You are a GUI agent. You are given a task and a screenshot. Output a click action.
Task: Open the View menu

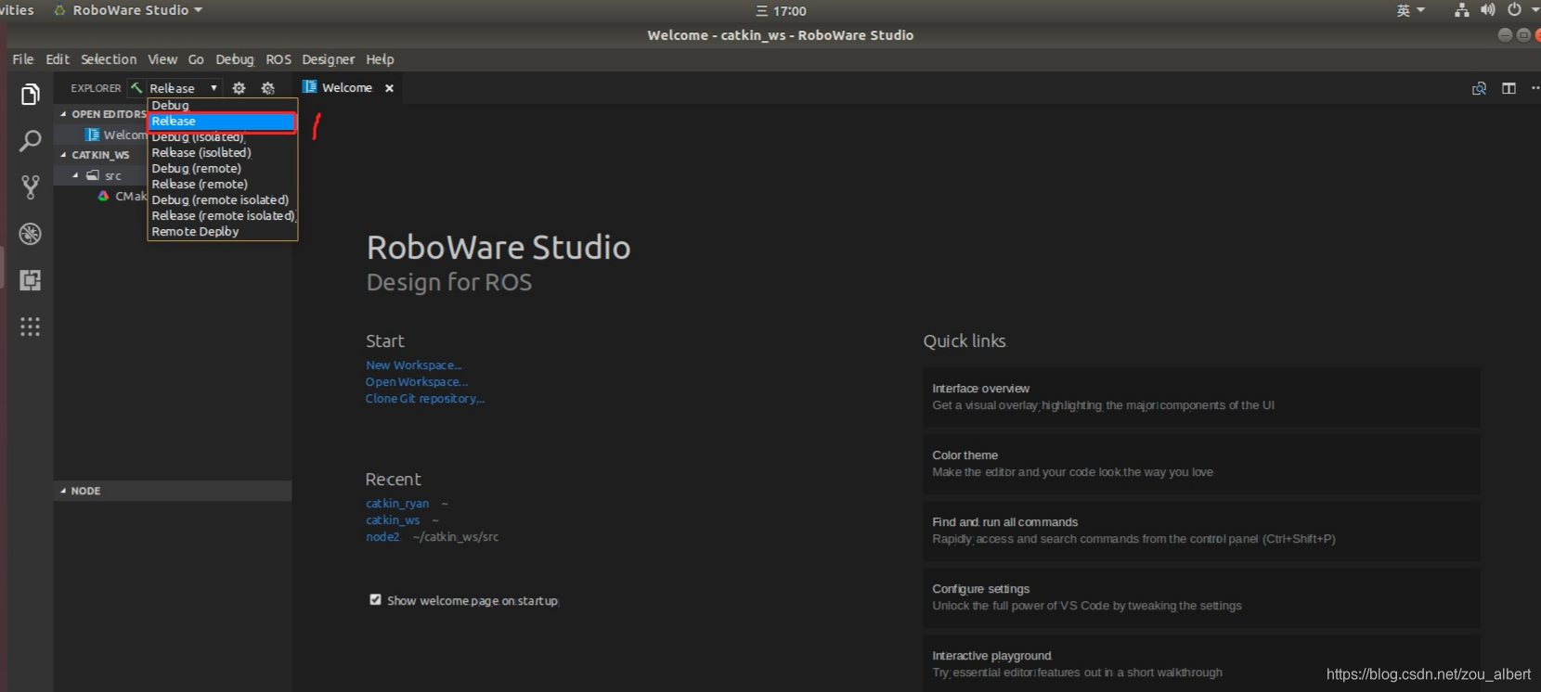click(162, 59)
